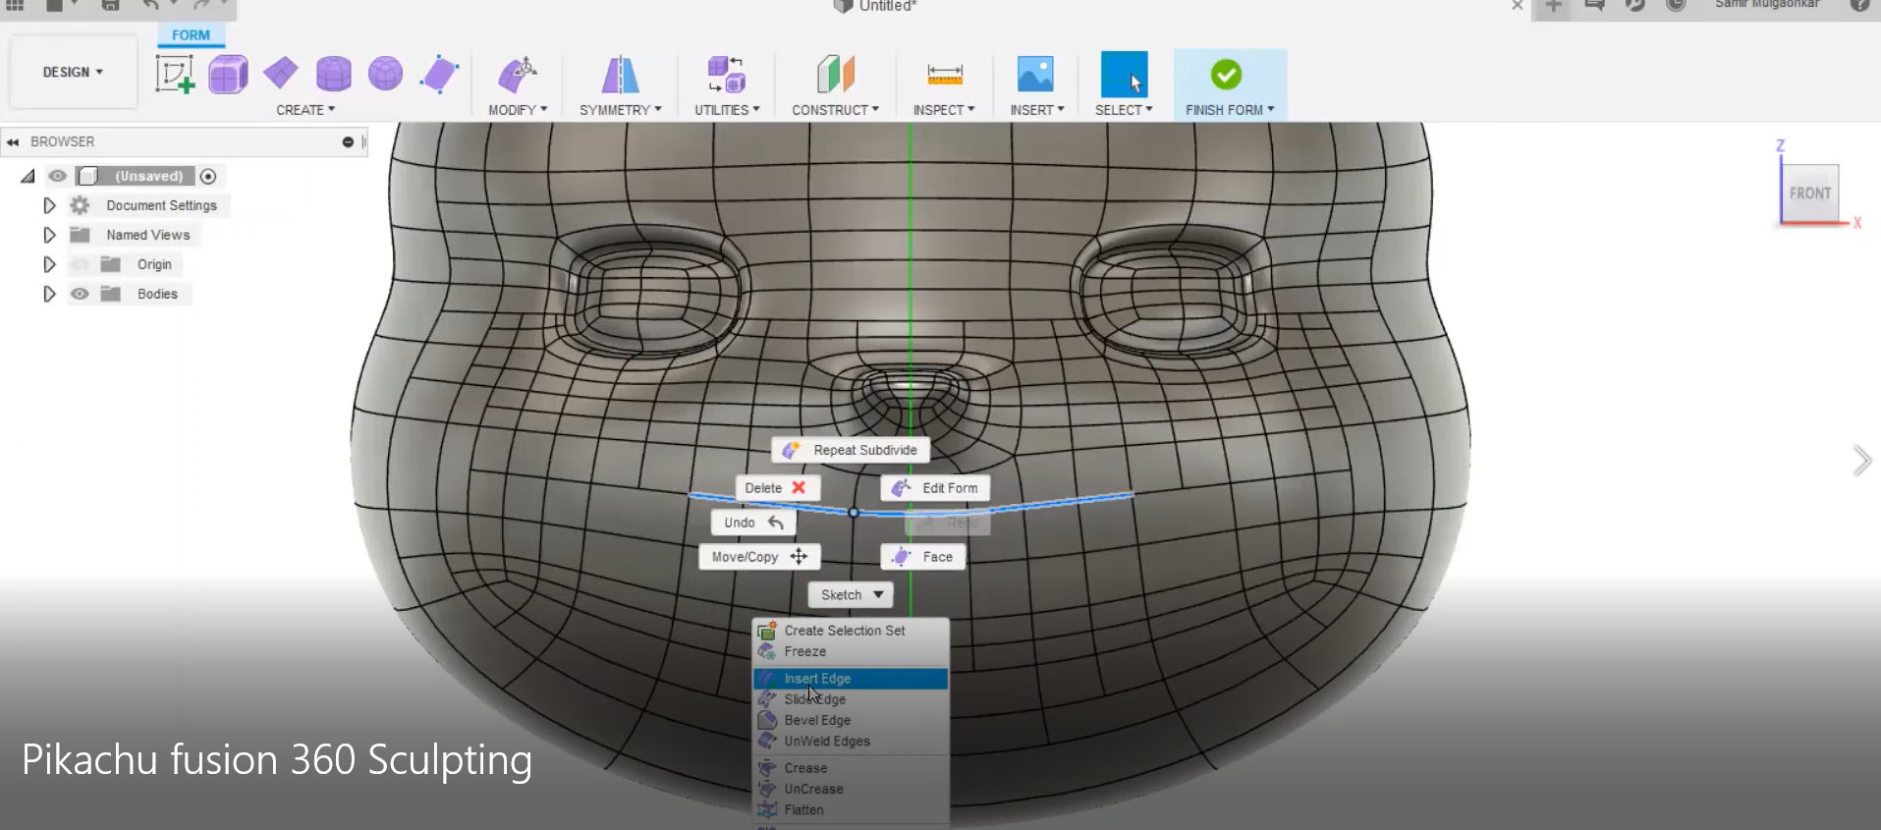1881x830 pixels.
Task: Collapse the Unsaved root node triangle
Action: pyautogui.click(x=28, y=176)
